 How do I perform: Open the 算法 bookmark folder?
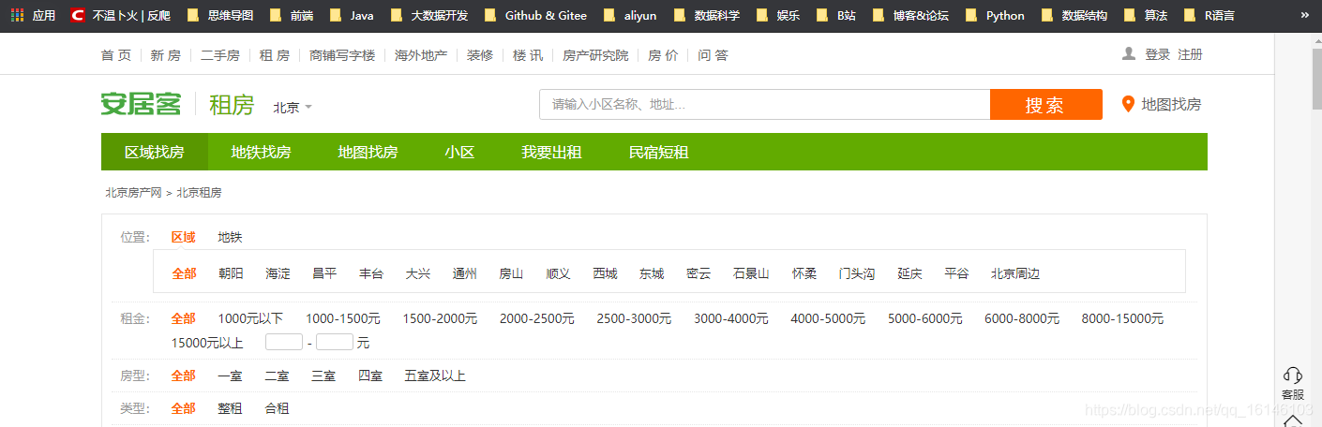1145,16
